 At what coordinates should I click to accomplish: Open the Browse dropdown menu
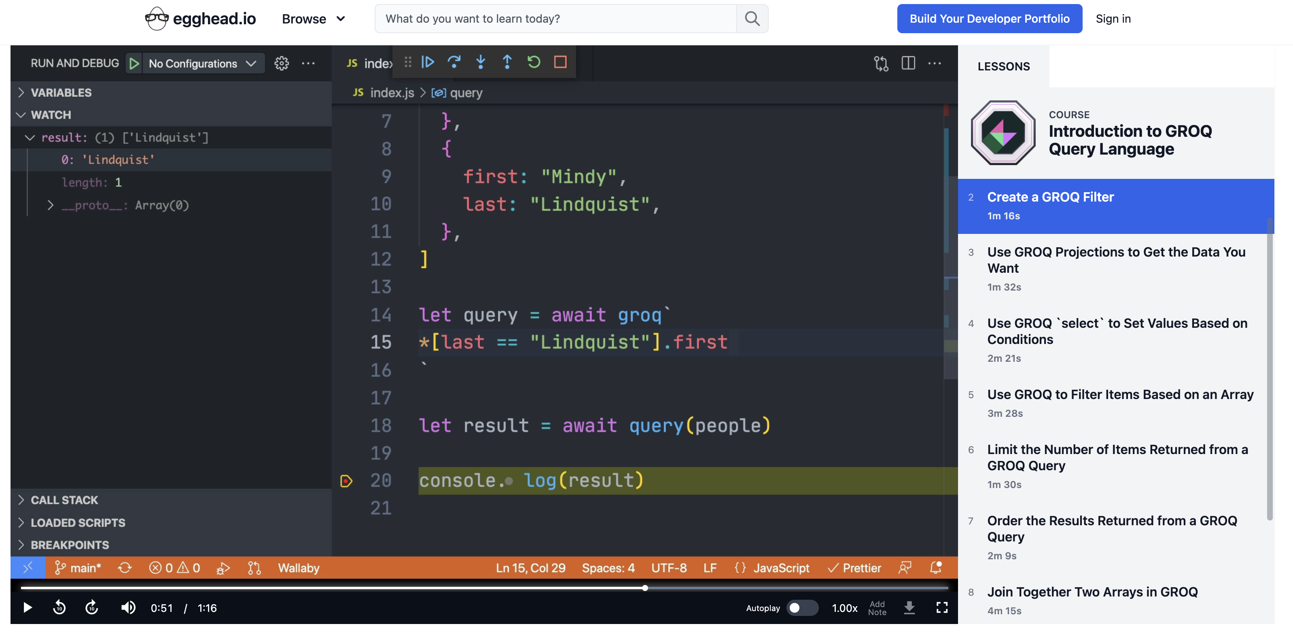[x=313, y=19]
